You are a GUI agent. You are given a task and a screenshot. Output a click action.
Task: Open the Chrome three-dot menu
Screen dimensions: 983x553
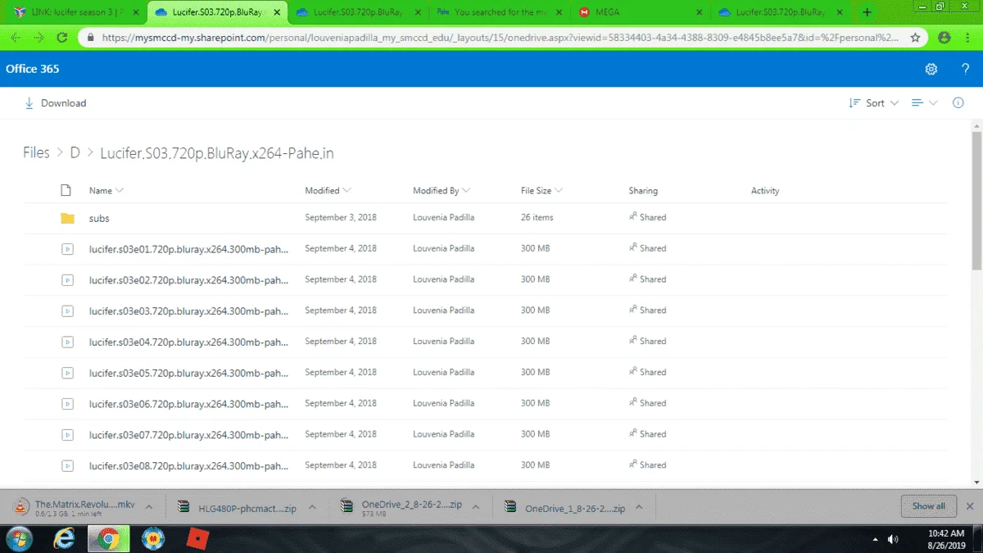[967, 38]
